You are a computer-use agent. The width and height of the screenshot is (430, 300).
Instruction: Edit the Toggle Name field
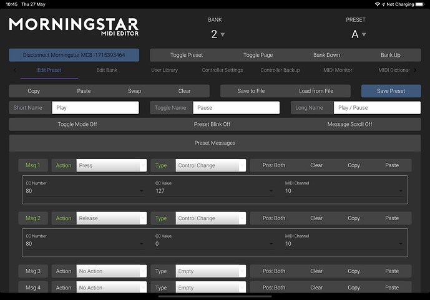click(x=237, y=108)
